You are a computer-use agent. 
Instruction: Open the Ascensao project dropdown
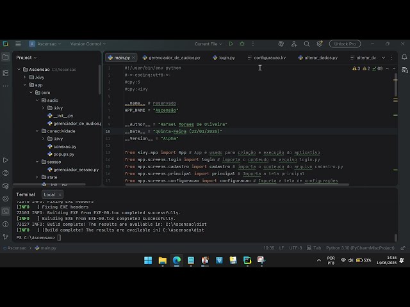tap(45, 44)
